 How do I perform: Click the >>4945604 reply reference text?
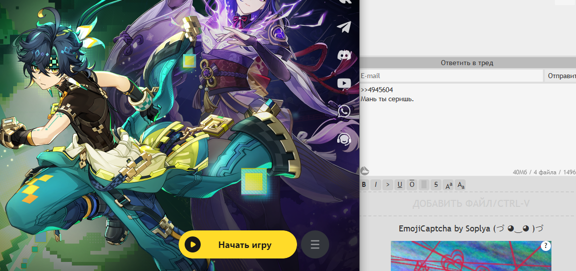click(x=377, y=90)
